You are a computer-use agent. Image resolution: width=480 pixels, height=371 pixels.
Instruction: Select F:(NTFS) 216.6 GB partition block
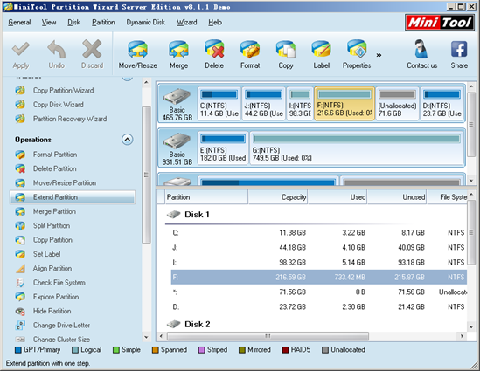click(344, 104)
